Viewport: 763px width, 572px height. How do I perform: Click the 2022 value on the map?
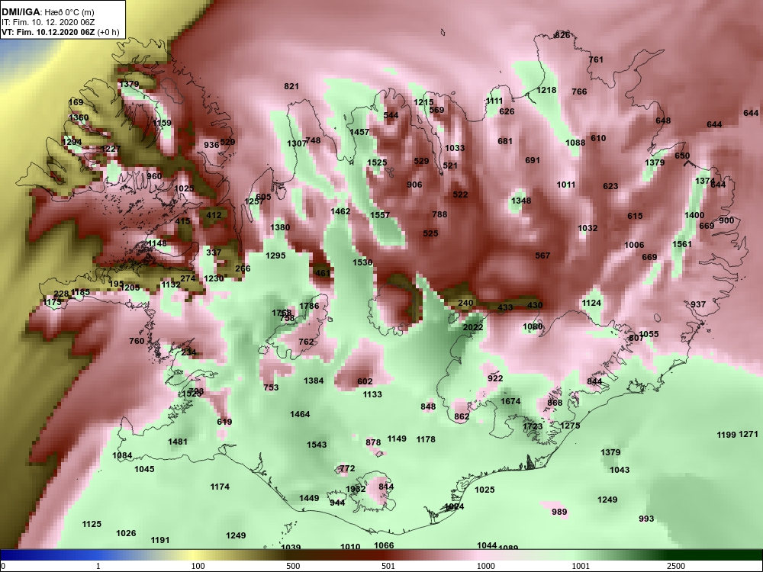(473, 327)
